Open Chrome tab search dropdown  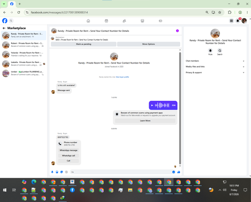[x=4, y=4]
